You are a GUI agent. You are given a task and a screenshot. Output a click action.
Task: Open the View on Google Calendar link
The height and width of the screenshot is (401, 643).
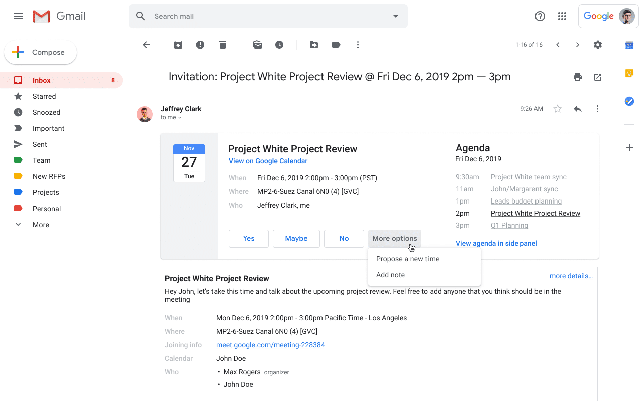(268, 161)
